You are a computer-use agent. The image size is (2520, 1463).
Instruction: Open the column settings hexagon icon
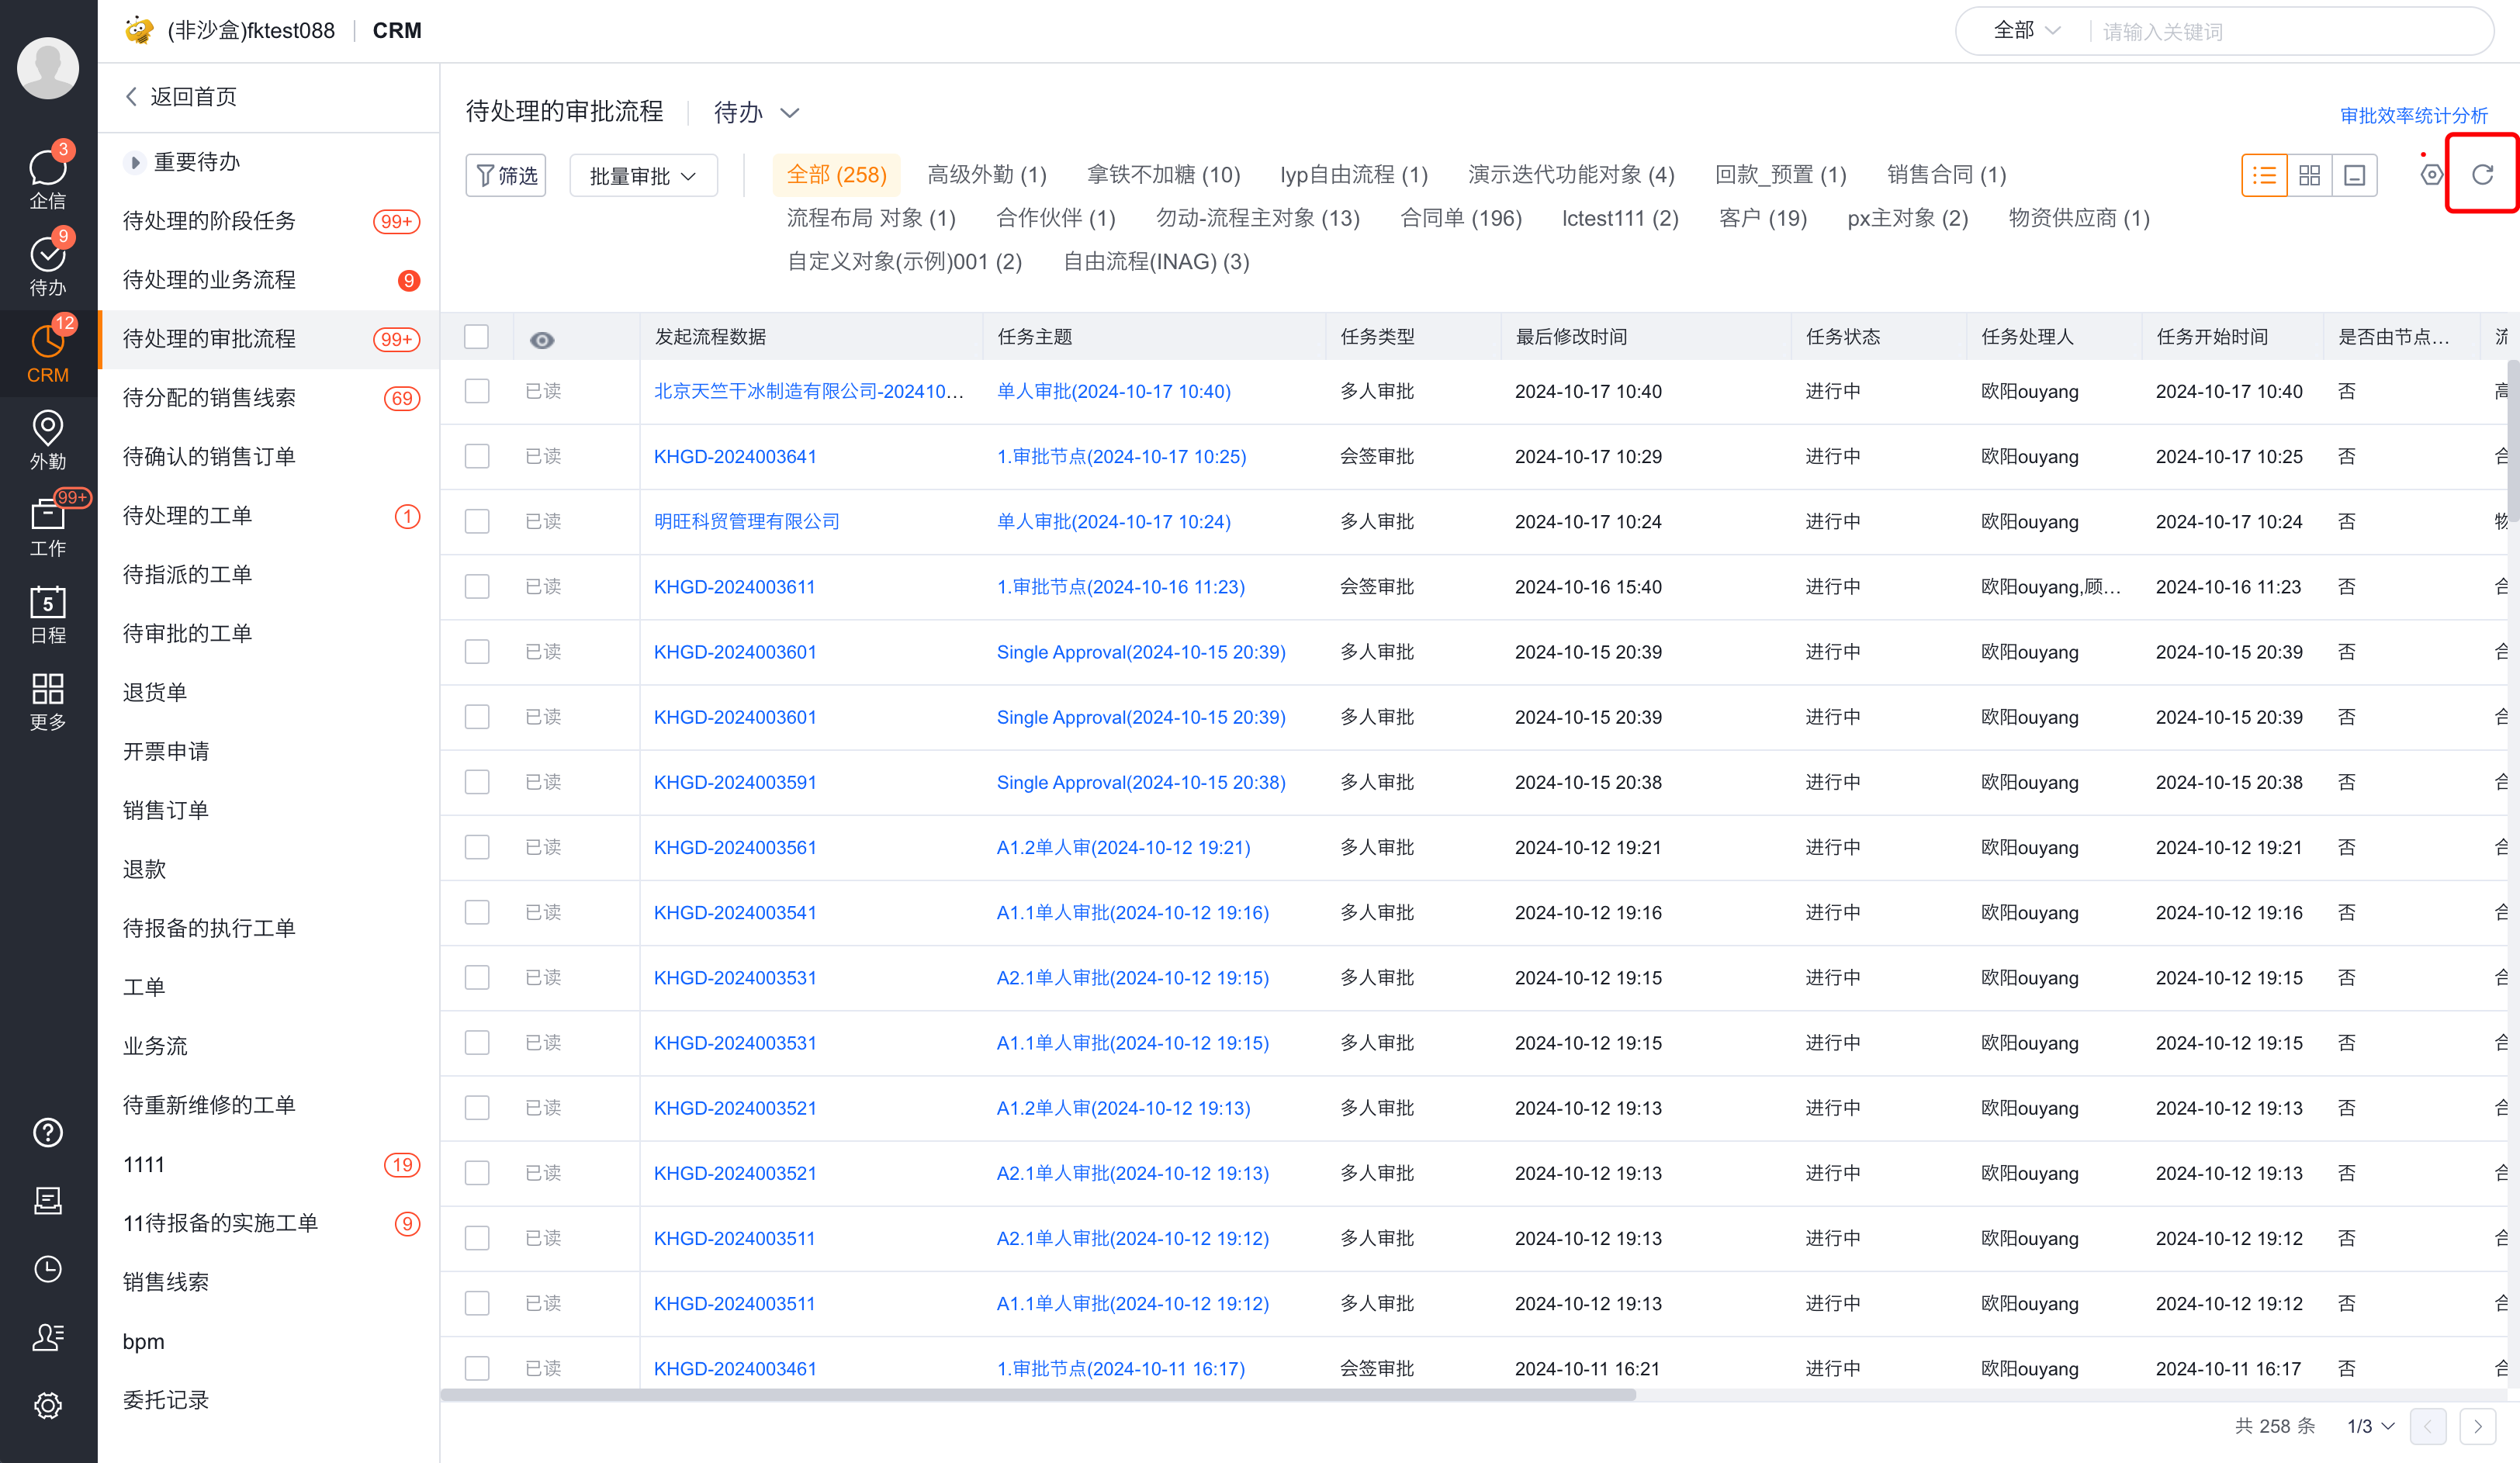pyautogui.click(x=2431, y=175)
